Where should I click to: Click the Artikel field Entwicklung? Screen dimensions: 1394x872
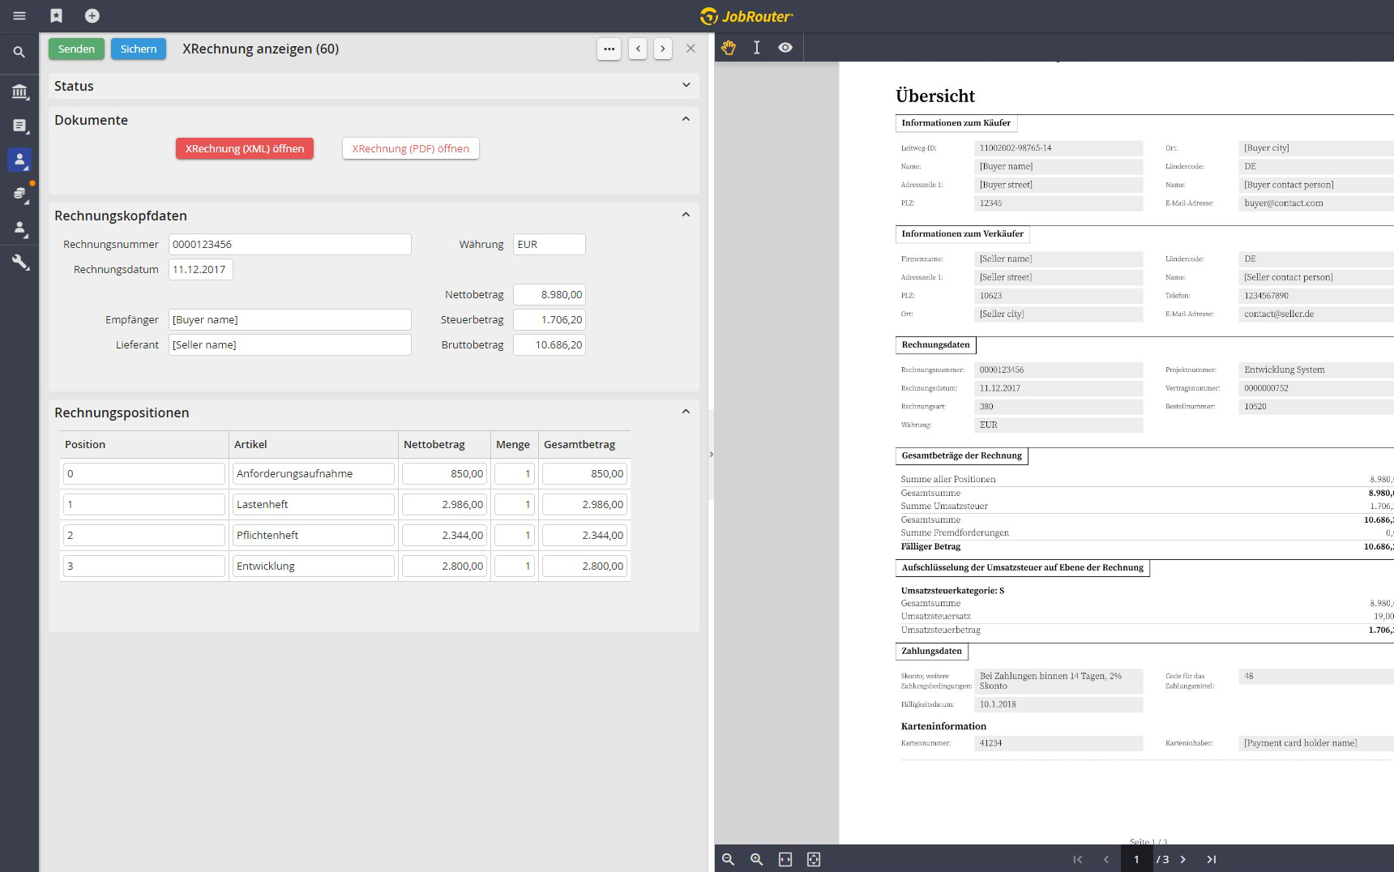click(314, 566)
